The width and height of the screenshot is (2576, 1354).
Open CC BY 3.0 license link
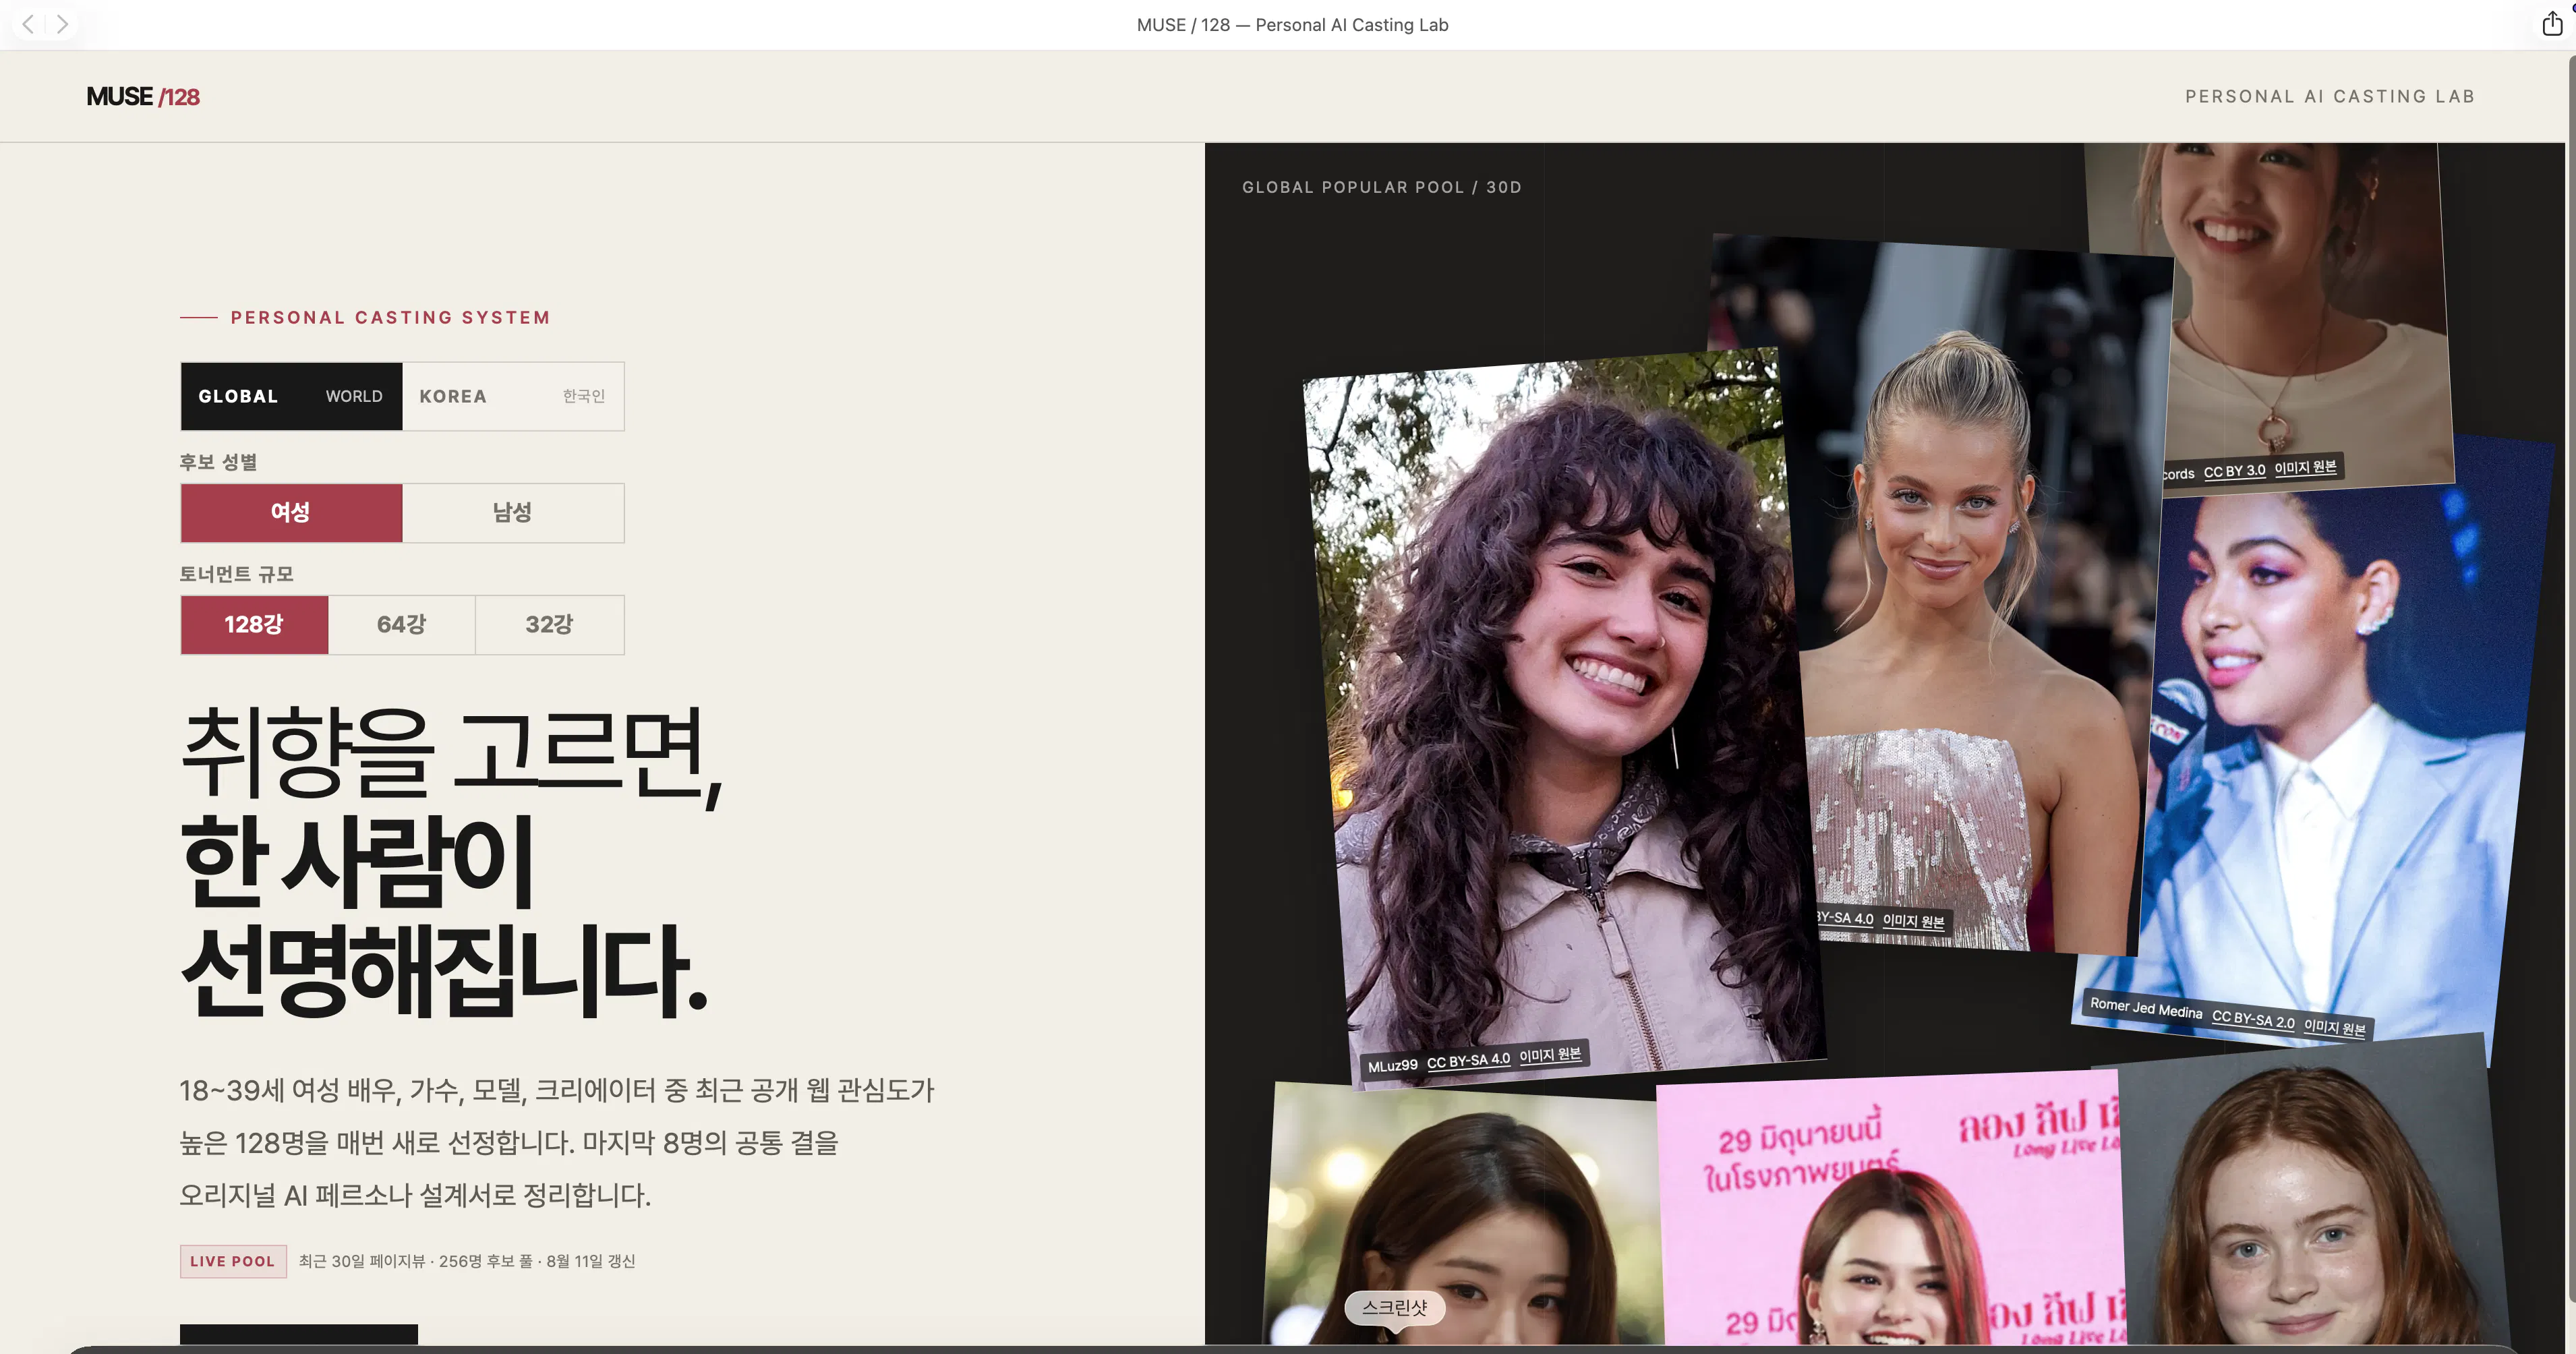(x=2234, y=471)
